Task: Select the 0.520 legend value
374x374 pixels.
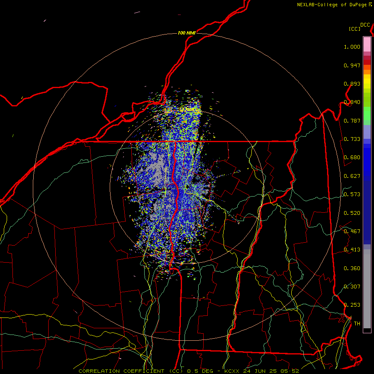Action: pyautogui.click(x=352, y=213)
